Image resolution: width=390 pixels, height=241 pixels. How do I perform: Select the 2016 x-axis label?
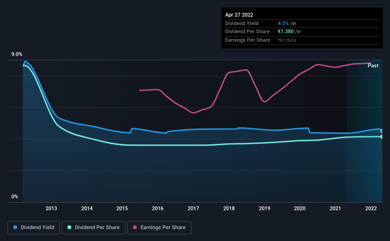coord(158,208)
